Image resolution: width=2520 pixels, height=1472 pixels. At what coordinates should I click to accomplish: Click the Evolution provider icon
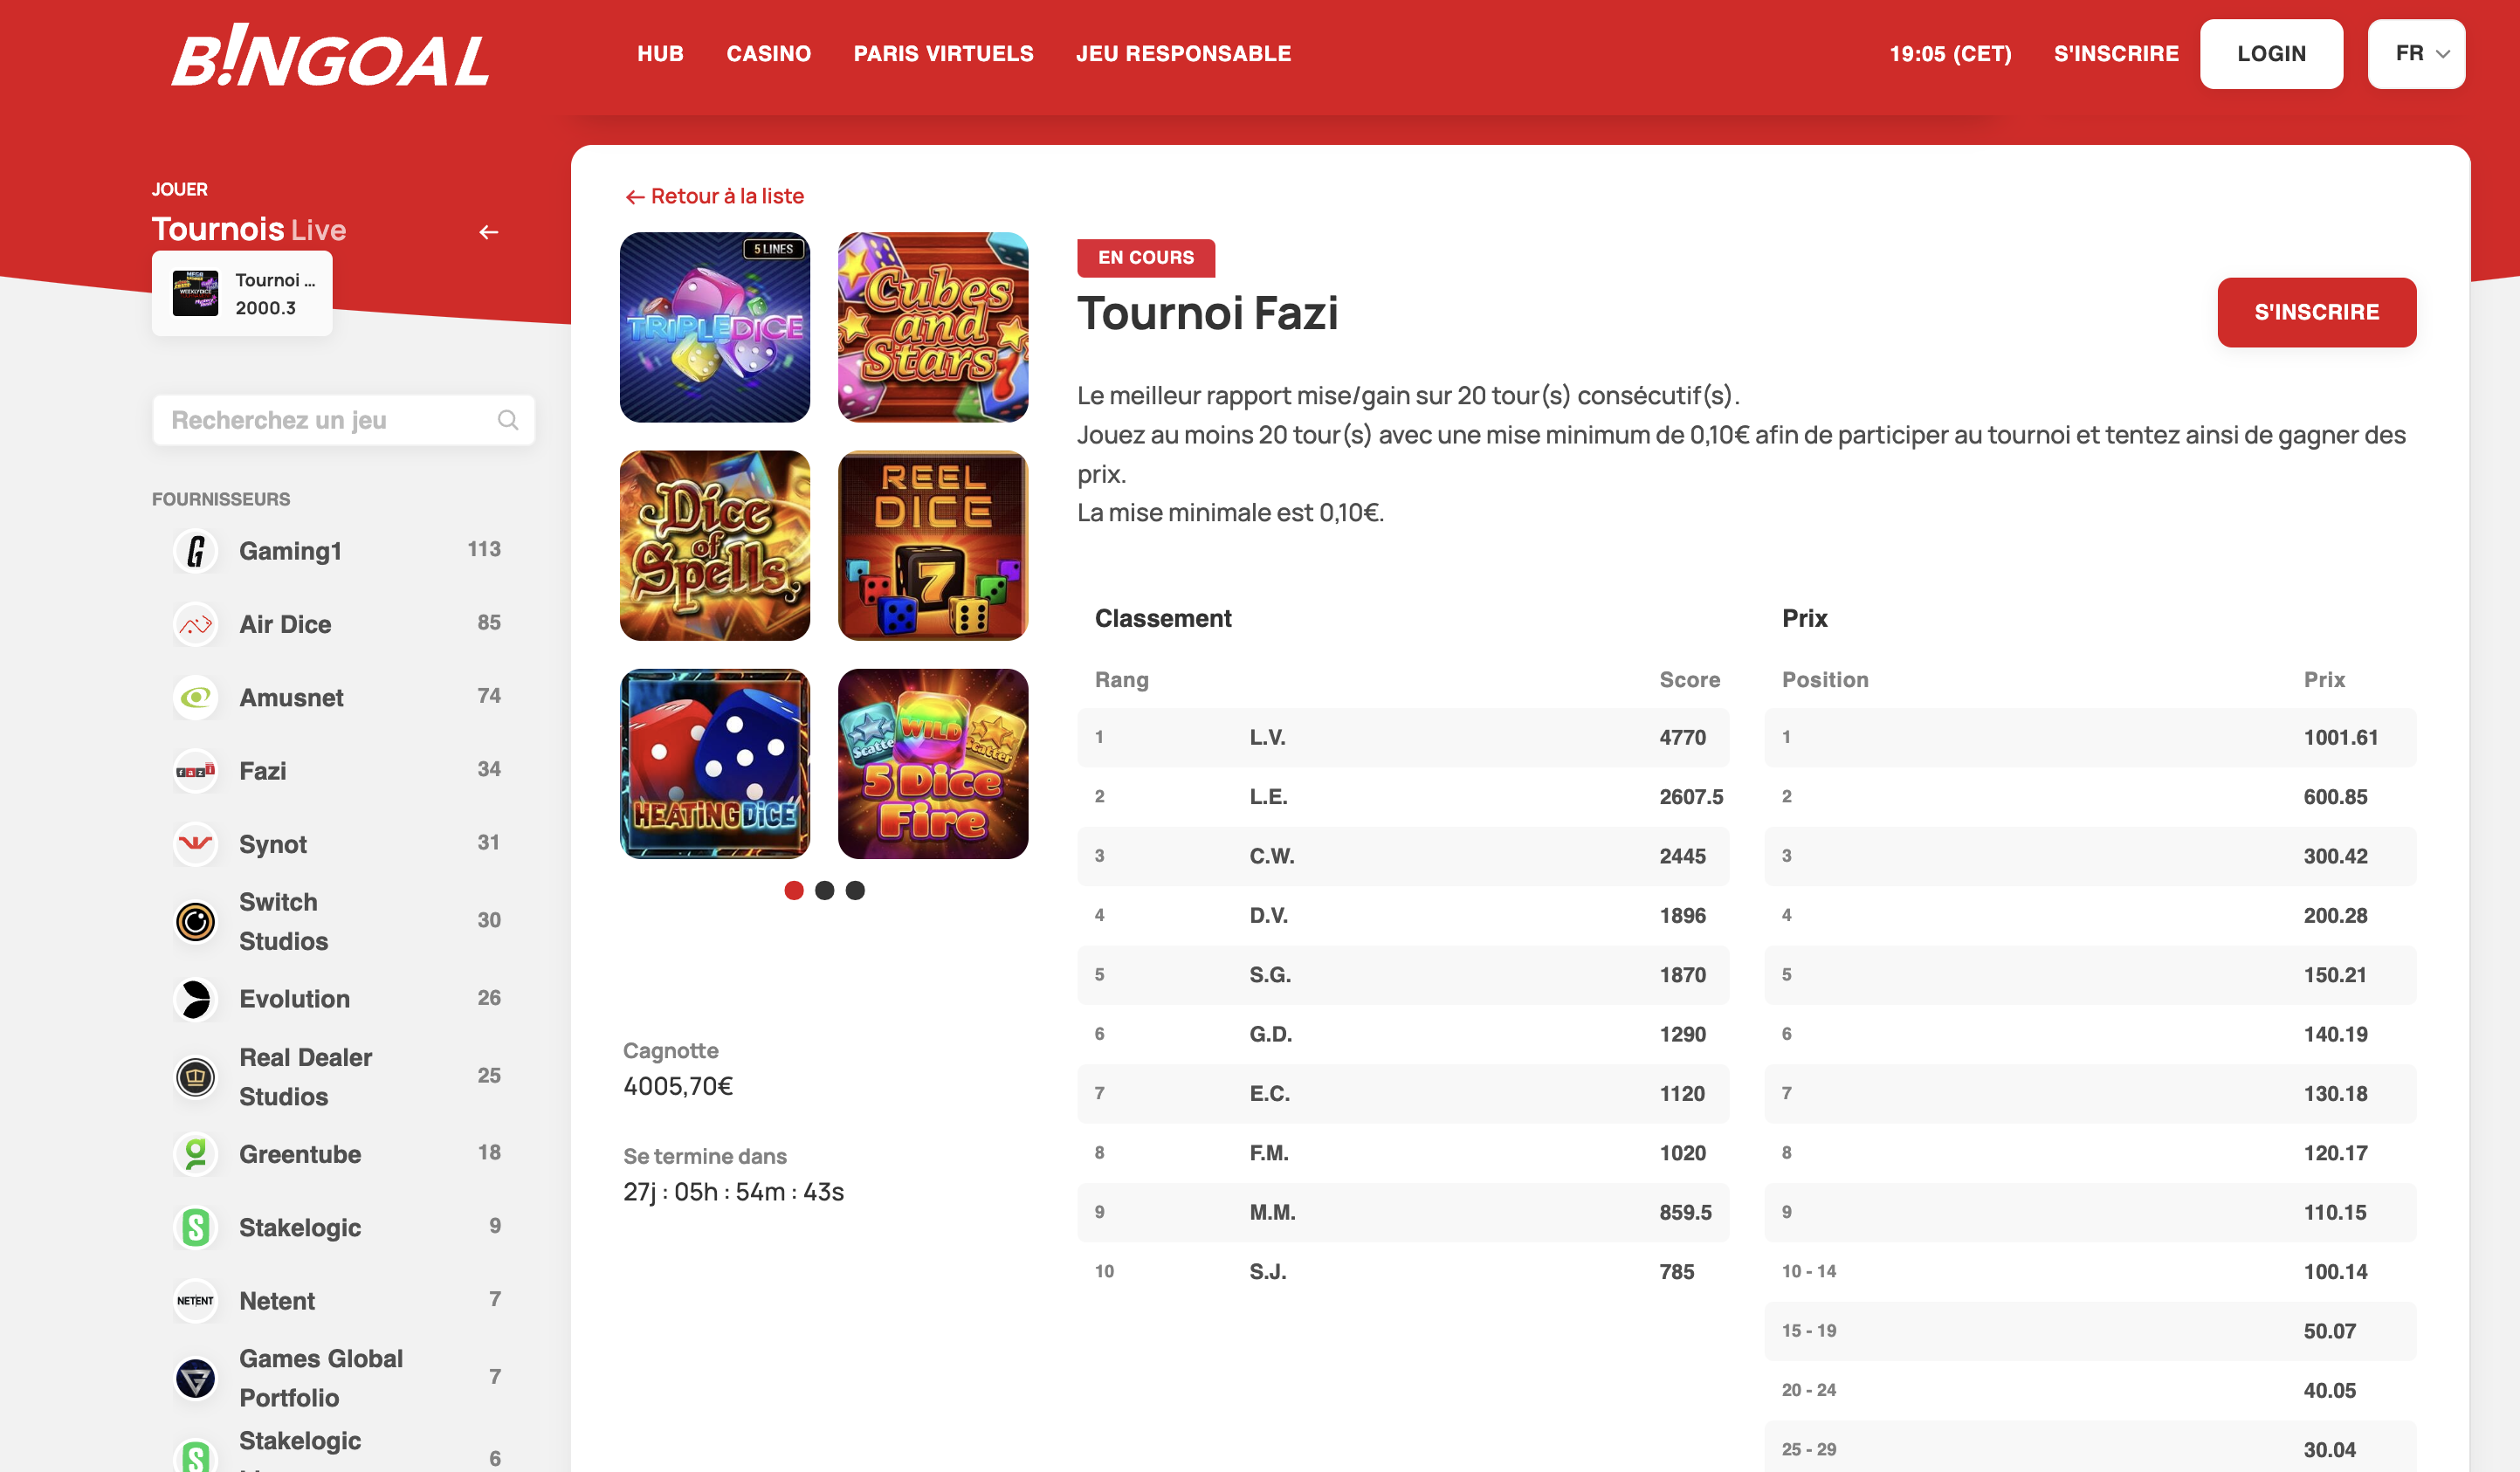coord(196,999)
